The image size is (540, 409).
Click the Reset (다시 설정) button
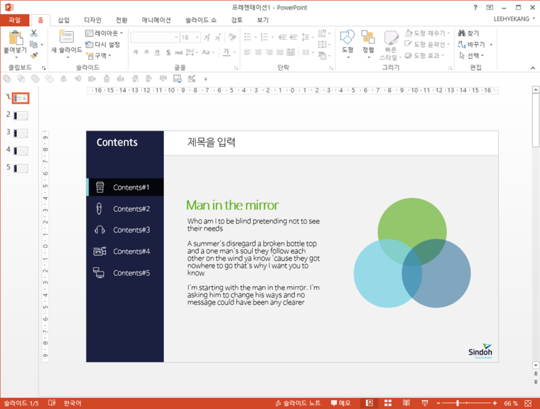click(103, 44)
